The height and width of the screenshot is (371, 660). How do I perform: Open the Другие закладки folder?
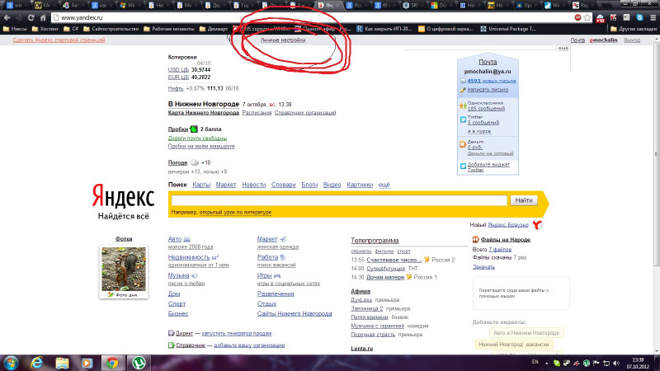(x=634, y=29)
